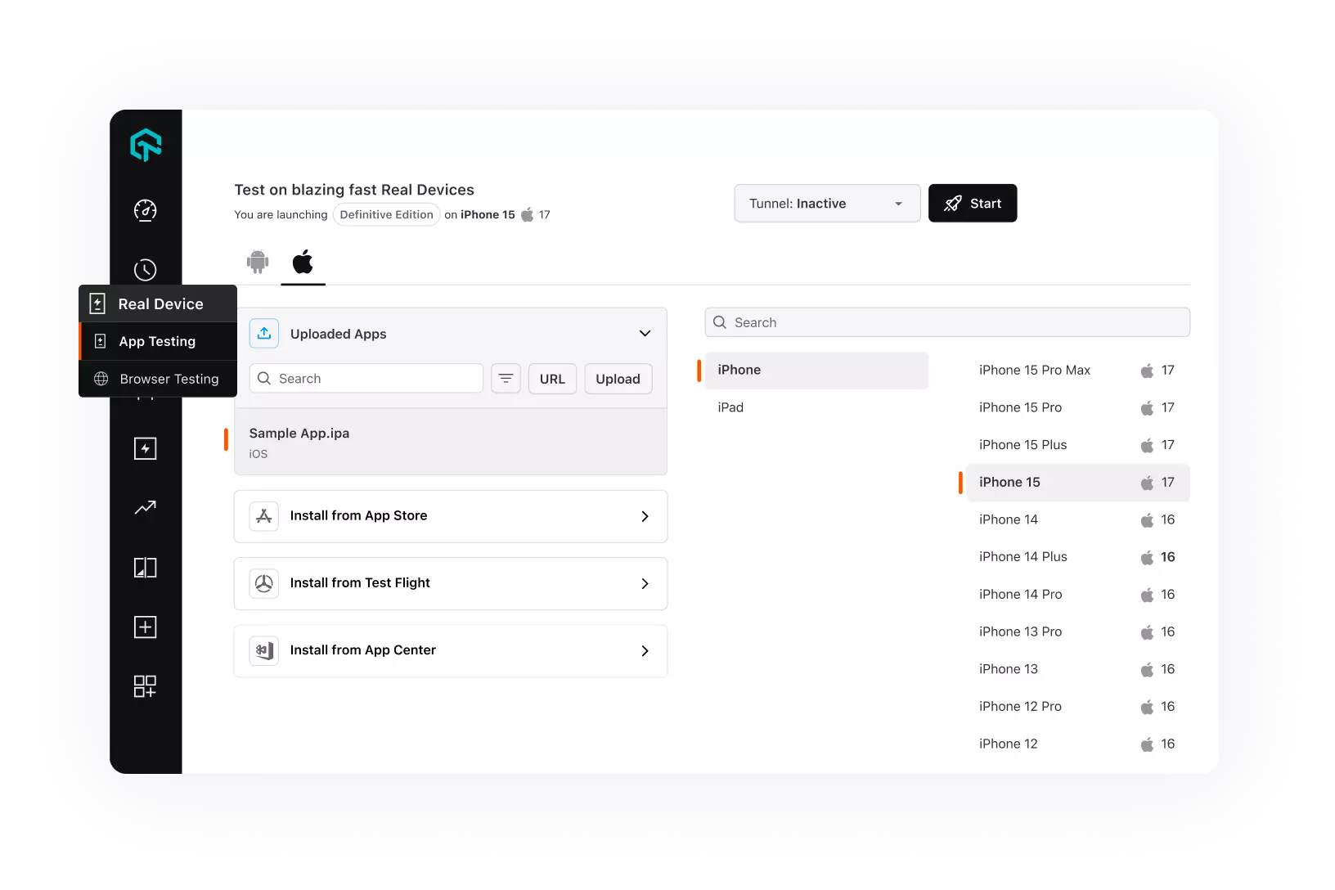Screen dimensions: 1335x890
Task: Open the Tunnel: Inactive dropdown
Action: tap(827, 203)
